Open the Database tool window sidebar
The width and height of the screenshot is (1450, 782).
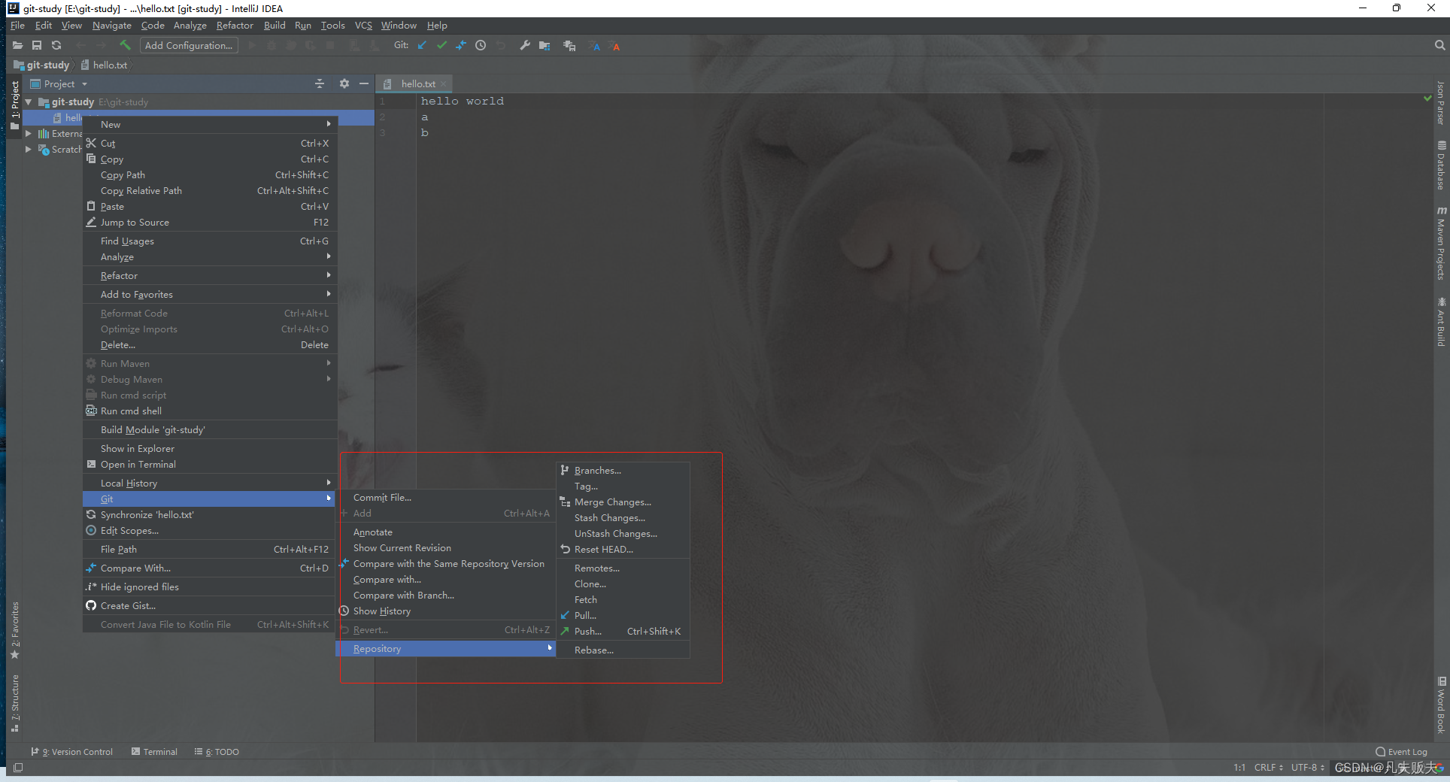point(1441,165)
